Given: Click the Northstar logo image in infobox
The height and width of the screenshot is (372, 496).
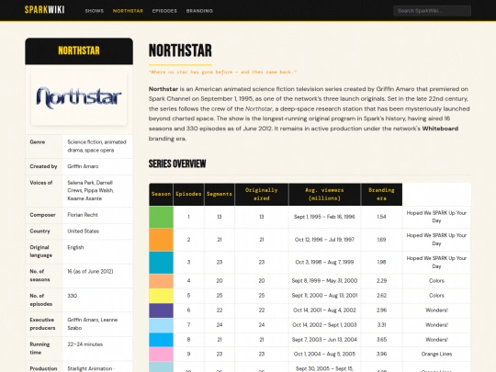Looking at the screenshot, I should point(79,97).
